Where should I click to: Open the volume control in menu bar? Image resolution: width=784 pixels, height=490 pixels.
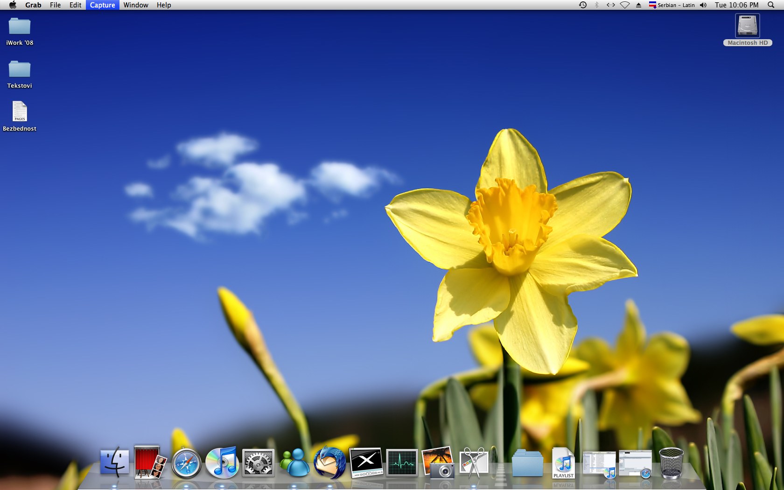tap(703, 5)
